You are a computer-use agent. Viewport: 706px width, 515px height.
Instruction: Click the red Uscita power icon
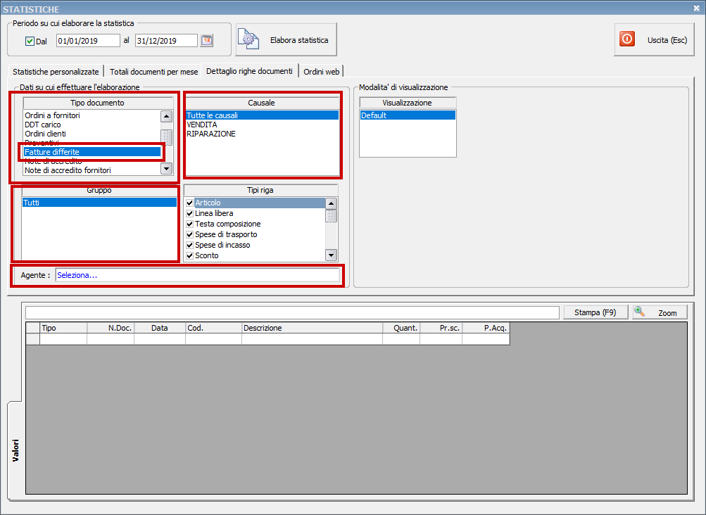(626, 39)
